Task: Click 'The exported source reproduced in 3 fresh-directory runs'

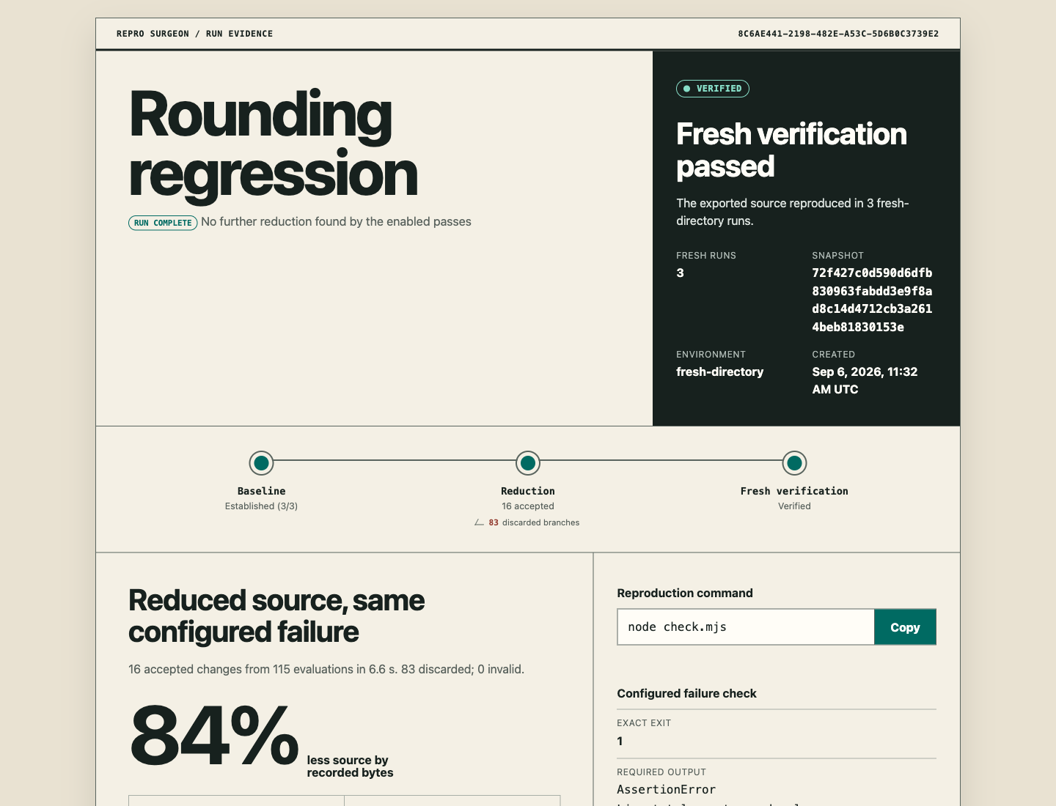Action: point(792,212)
